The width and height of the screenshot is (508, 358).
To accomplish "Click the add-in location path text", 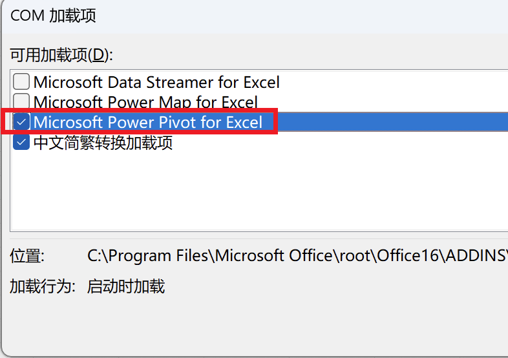I will point(297,256).
